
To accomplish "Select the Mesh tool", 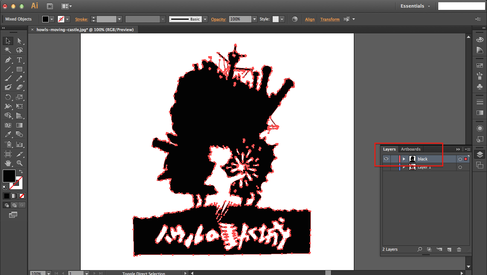I will point(8,125).
